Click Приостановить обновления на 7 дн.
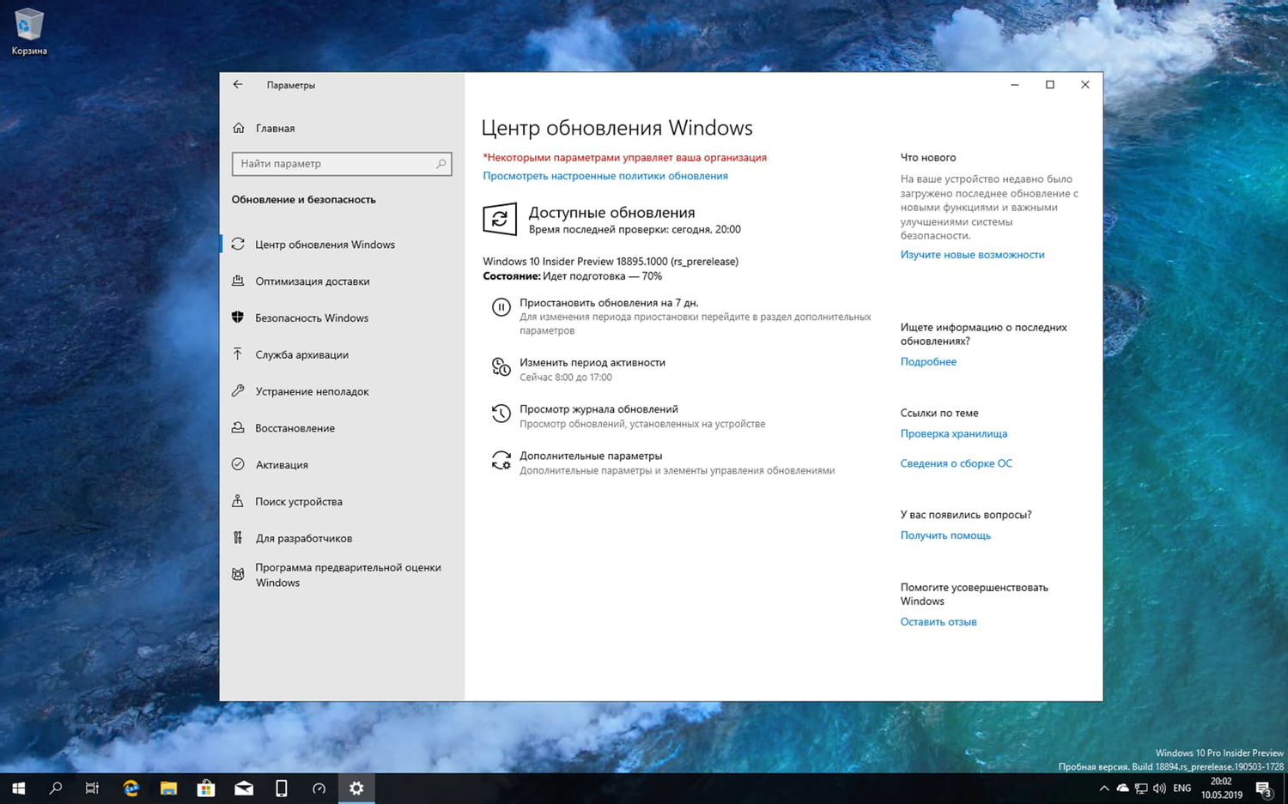Image resolution: width=1288 pixels, height=804 pixels. point(608,302)
